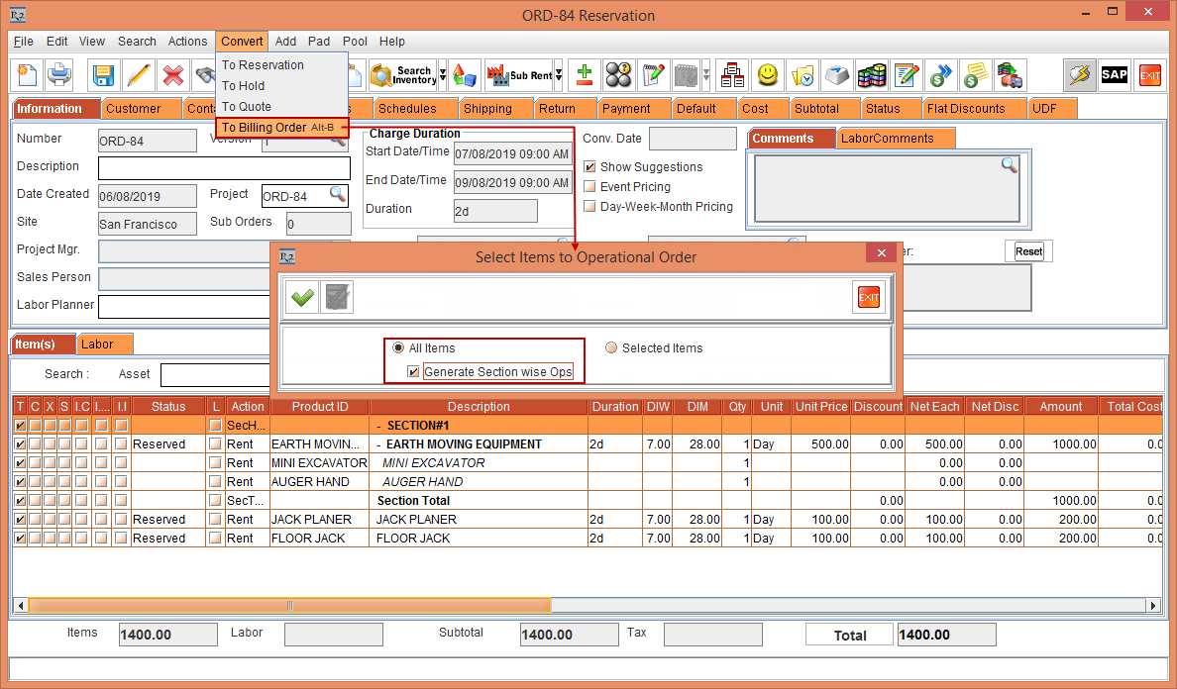The height and width of the screenshot is (689, 1177).
Task: Click the red X delete icon
Action: click(171, 74)
